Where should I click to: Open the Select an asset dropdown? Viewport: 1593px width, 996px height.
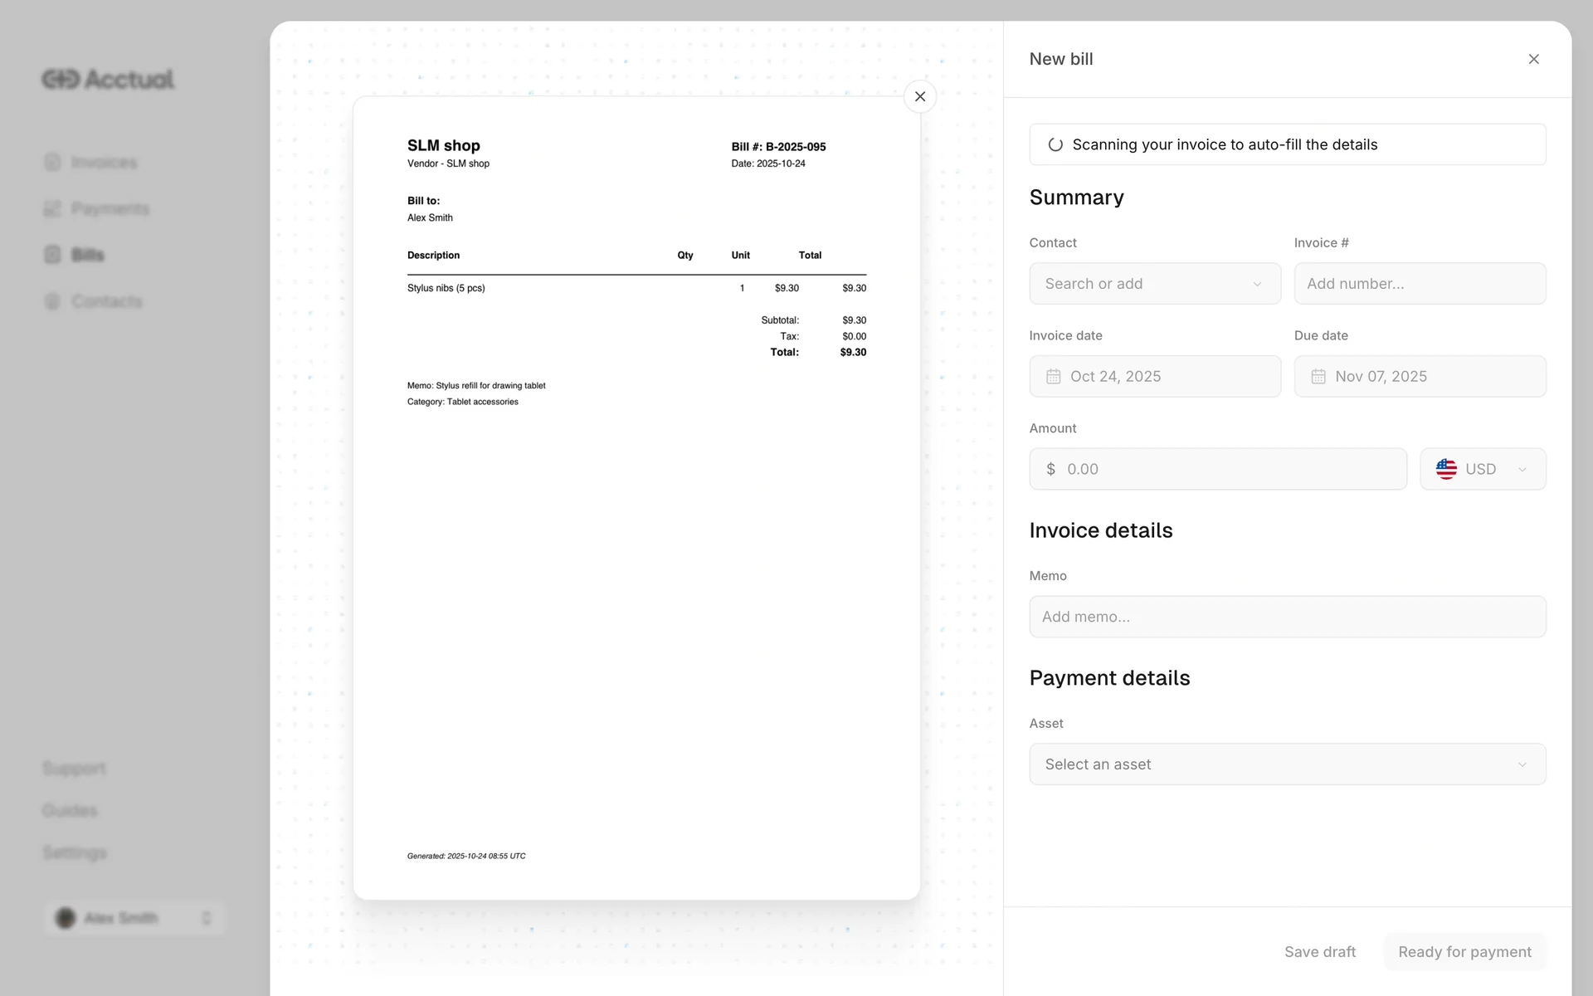click(x=1287, y=764)
